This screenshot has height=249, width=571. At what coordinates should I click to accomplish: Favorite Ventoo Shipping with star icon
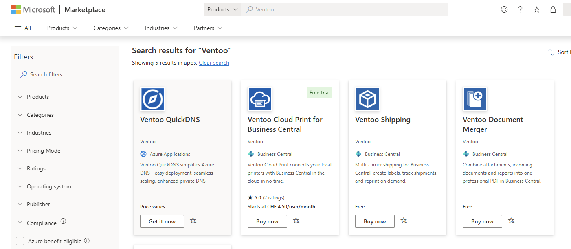pyautogui.click(x=404, y=221)
